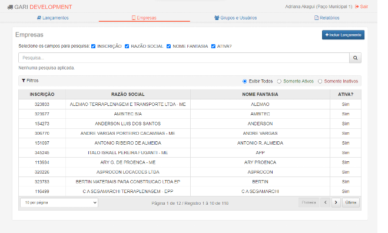Click the truck logo icon beside GARI
This screenshot has width=388, height=233.
point(10,7)
